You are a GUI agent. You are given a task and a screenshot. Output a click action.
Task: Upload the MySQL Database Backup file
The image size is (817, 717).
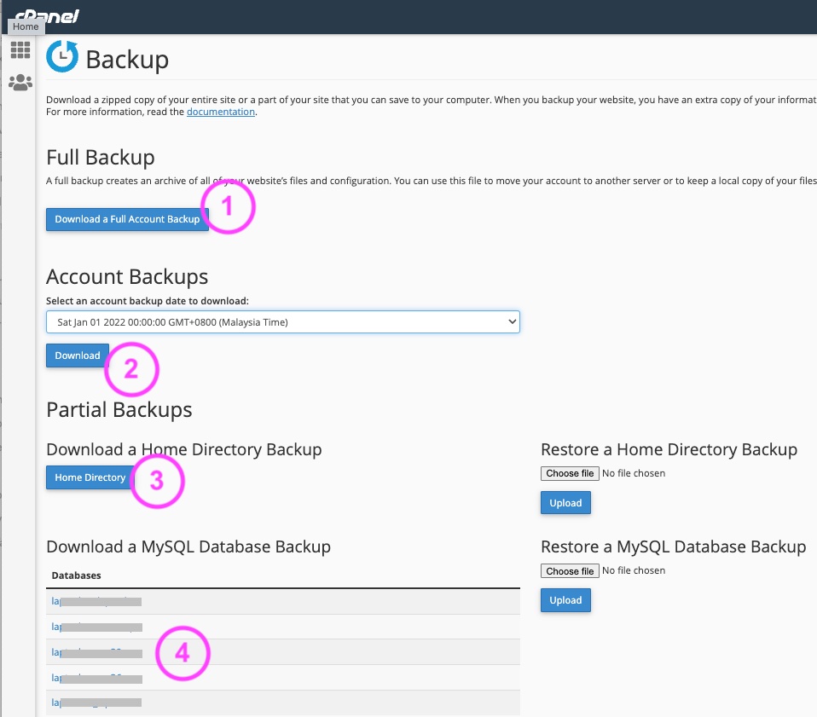tap(565, 600)
